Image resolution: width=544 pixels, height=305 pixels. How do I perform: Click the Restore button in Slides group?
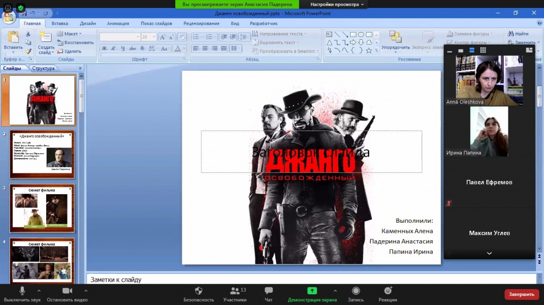pyautogui.click(x=75, y=42)
